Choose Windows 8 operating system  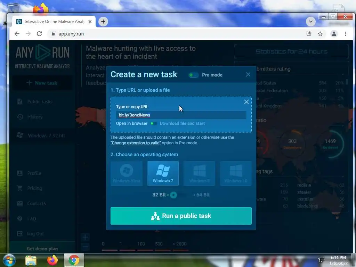(199, 173)
